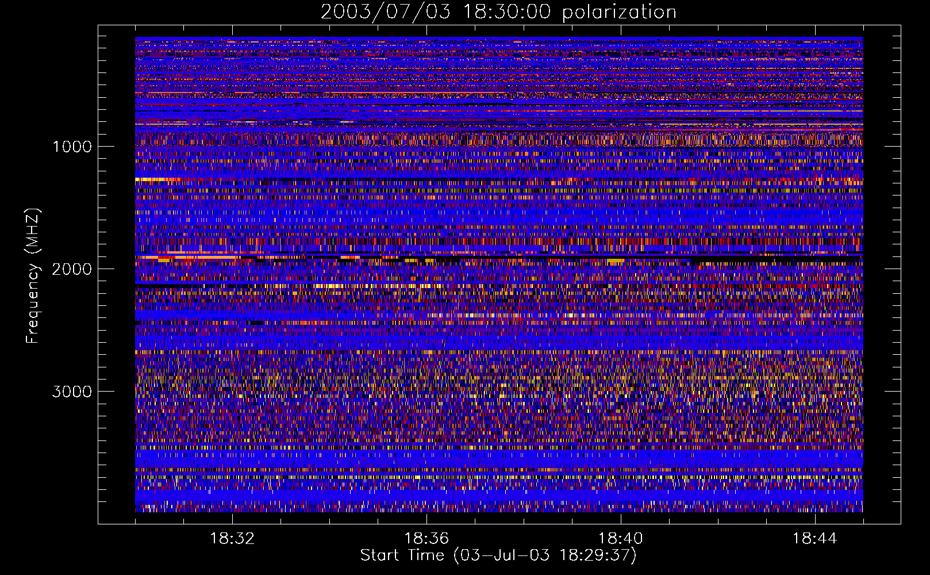Viewport: 930px width, 575px height.
Task: Click the plot title '2003/07/03 18:30:00 polarization'
Action: 498,12
